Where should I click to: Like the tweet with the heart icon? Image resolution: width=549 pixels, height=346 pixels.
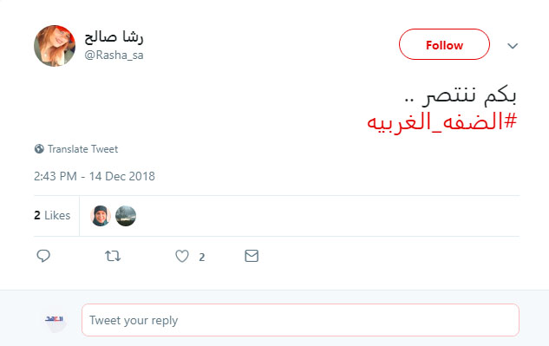click(182, 256)
